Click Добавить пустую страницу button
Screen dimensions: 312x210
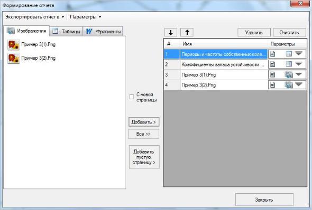pos(144,157)
